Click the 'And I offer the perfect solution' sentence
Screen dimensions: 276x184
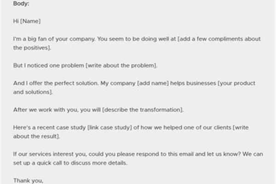(x=56, y=83)
